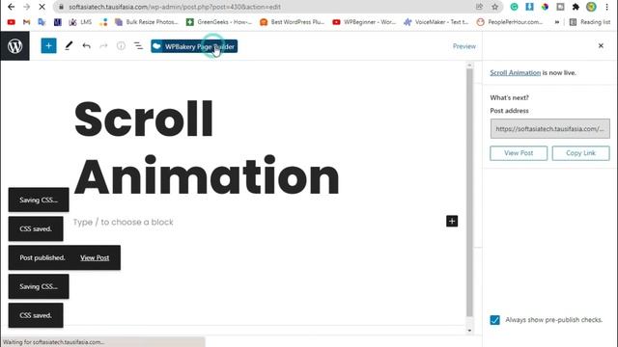Click Preview in the editor toolbar

463,46
